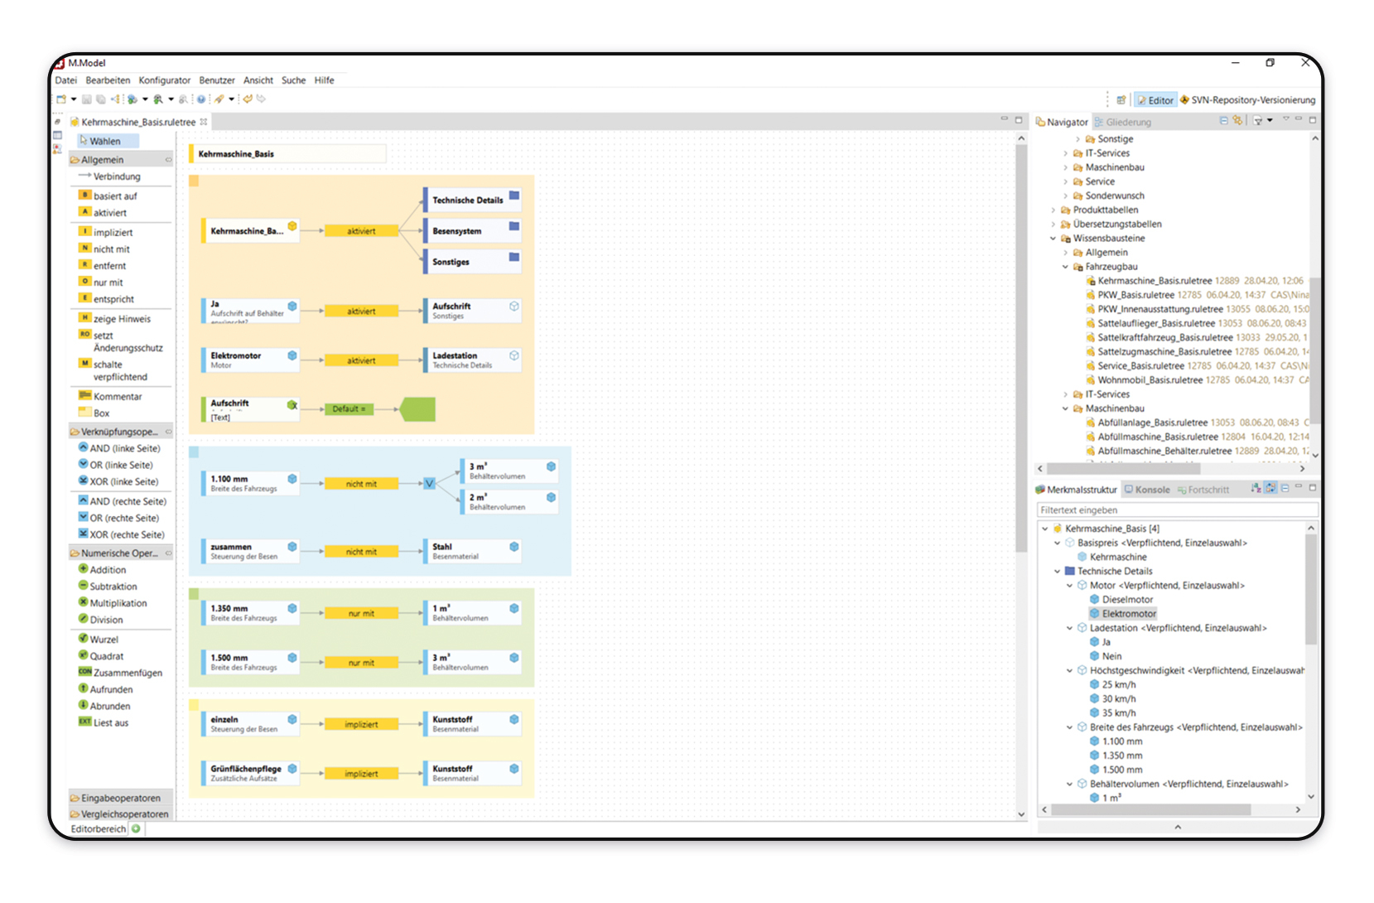Open the Datei menu
Screen dimensions: 1374x903
tap(65, 80)
